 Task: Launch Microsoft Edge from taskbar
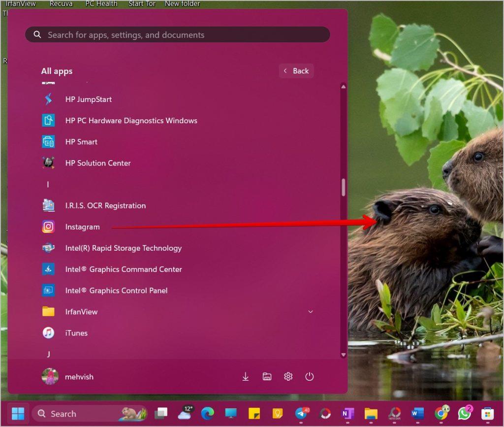(x=208, y=414)
